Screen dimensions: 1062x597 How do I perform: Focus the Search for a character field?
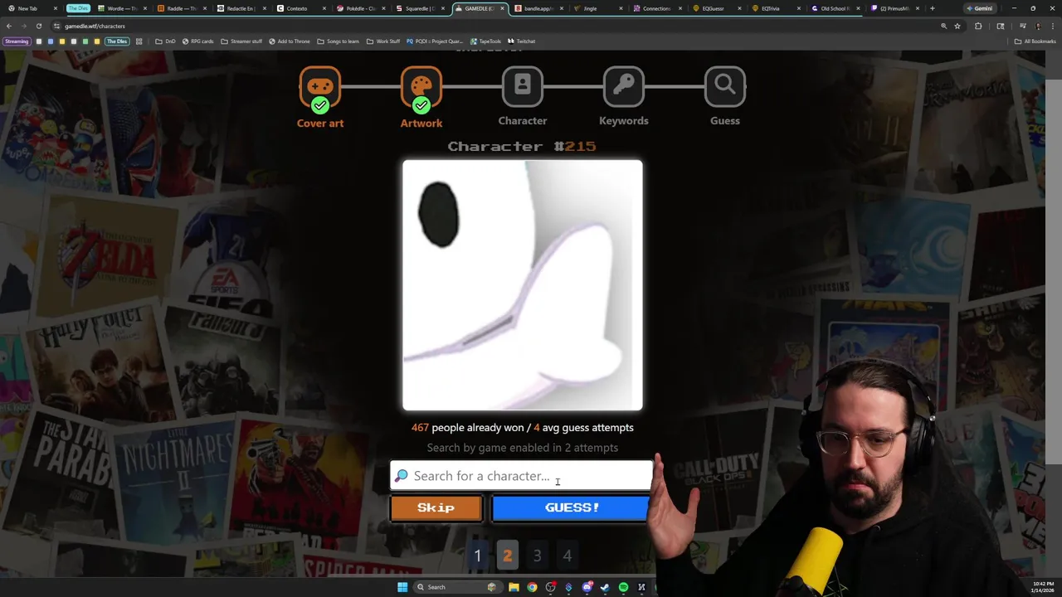(x=522, y=476)
